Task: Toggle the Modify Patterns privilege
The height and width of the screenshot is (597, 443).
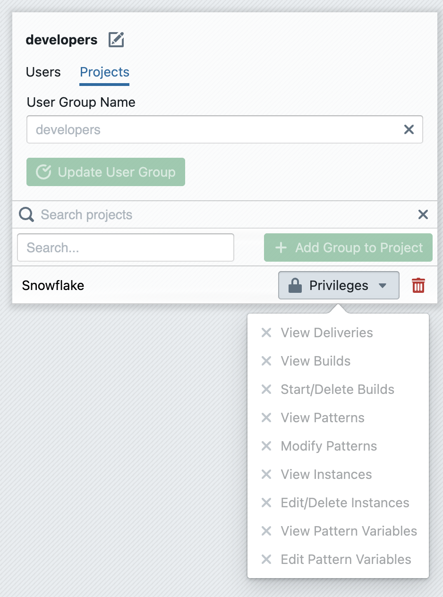Action: [329, 446]
